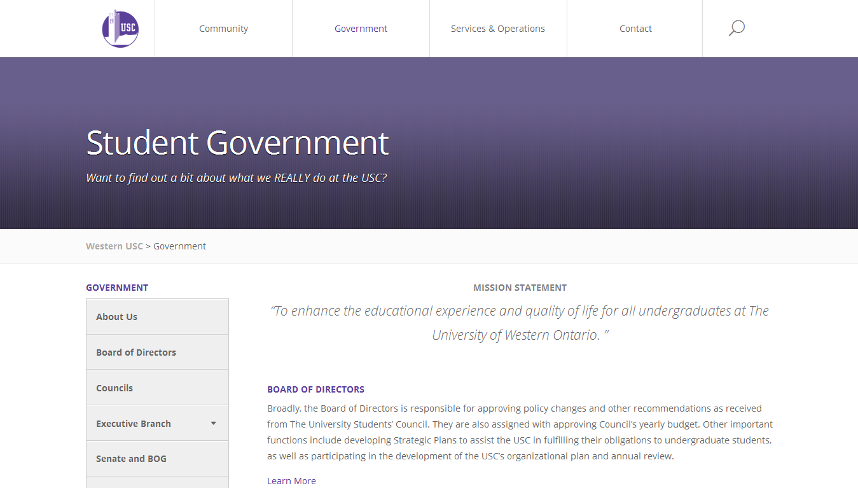Open the Community nav menu
The width and height of the screenshot is (858, 488).
tap(223, 29)
